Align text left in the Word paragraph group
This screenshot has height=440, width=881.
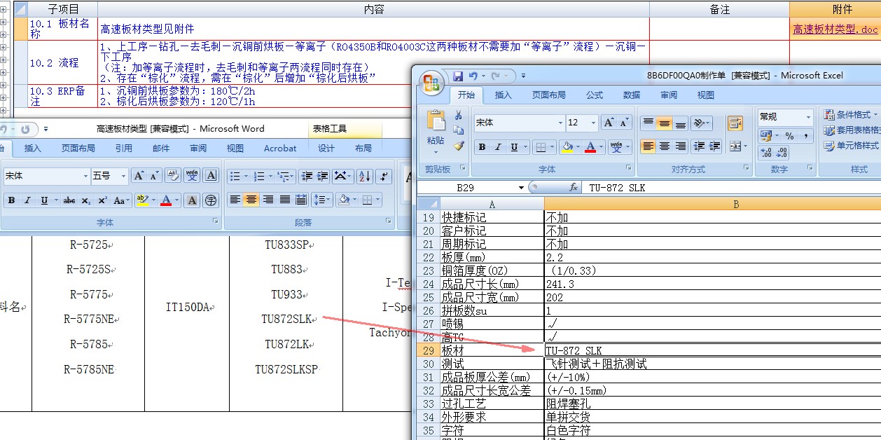click(235, 200)
